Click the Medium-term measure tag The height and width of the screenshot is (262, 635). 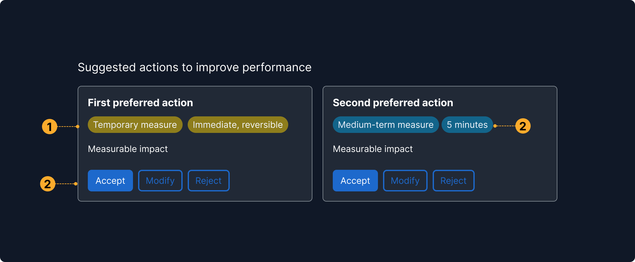[386, 125]
